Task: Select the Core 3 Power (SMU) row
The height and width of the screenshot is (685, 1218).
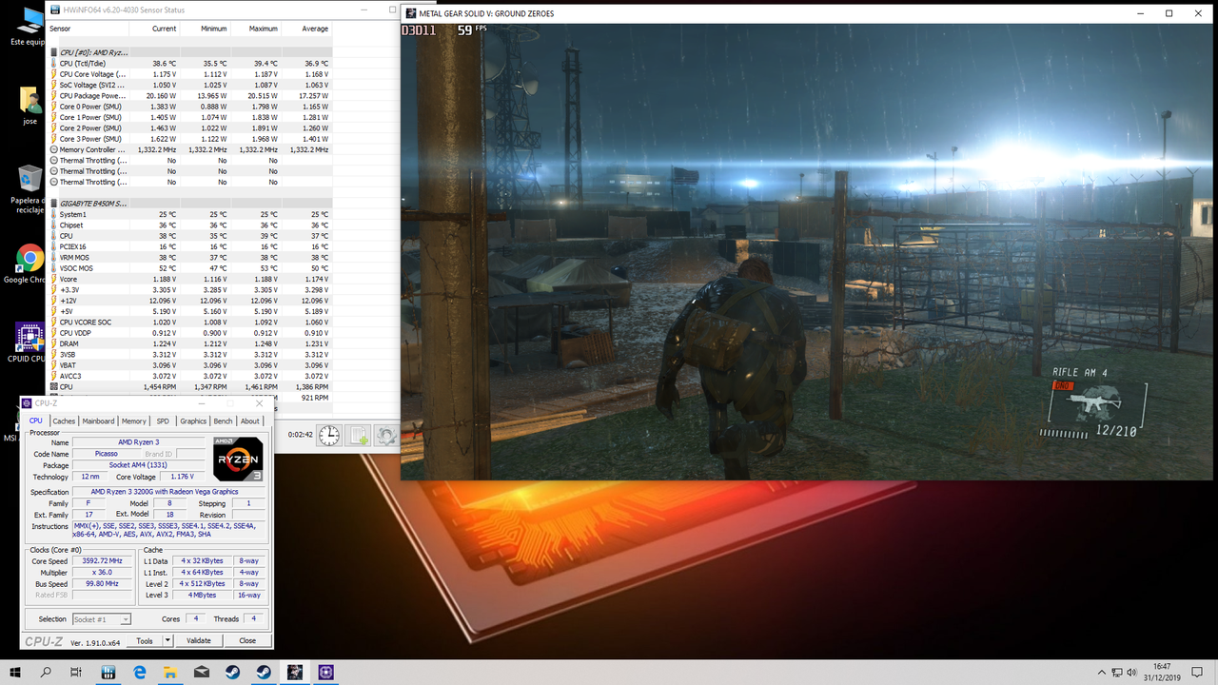Action: pos(189,139)
